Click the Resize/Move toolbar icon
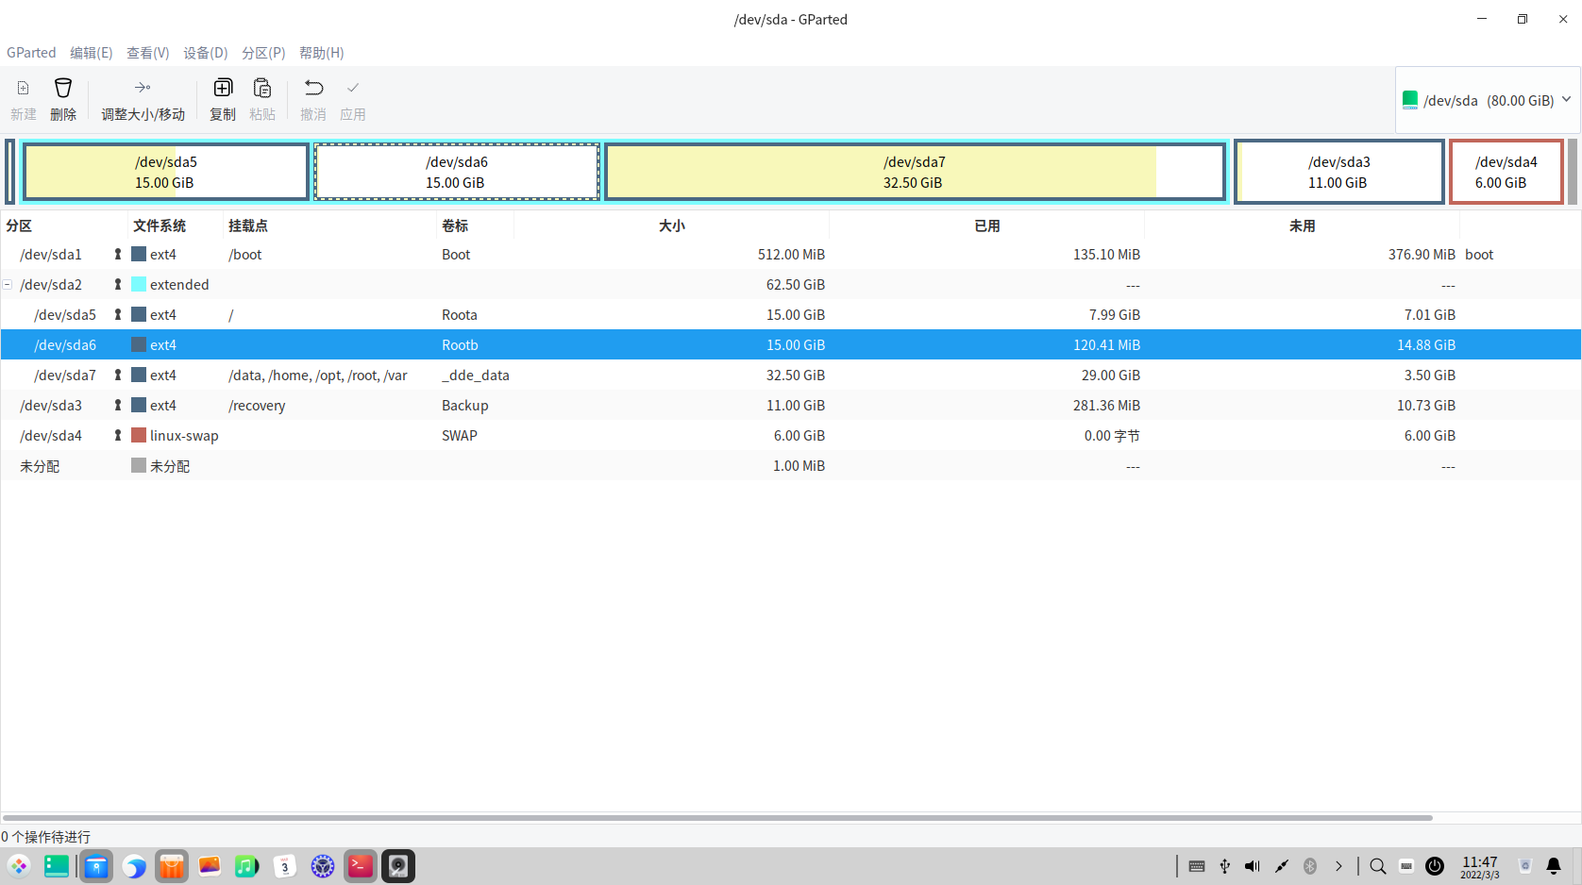The height and width of the screenshot is (885, 1582). click(143, 89)
